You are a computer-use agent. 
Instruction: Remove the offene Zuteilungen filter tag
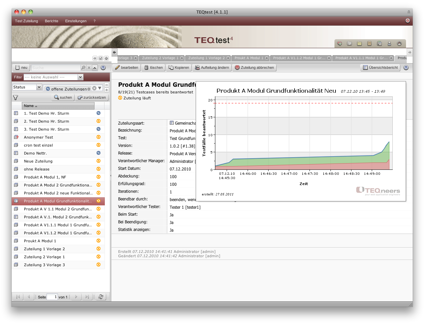click(x=89, y=89)
